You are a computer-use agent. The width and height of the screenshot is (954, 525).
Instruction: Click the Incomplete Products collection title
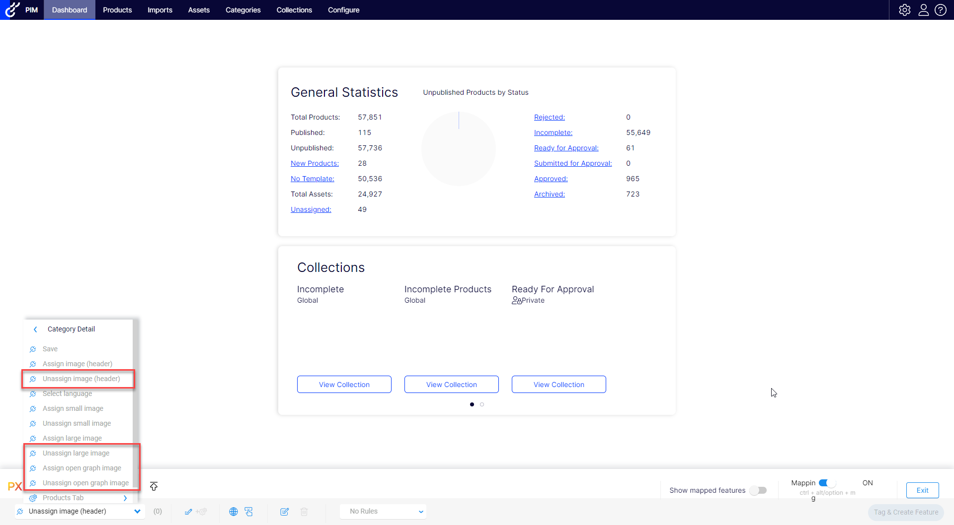click(448, 289)
